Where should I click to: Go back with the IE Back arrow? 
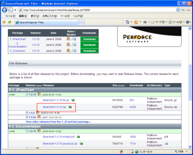click(5, 10)
